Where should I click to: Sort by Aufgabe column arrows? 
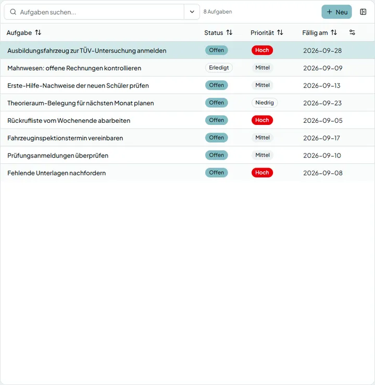pos(38,32)
